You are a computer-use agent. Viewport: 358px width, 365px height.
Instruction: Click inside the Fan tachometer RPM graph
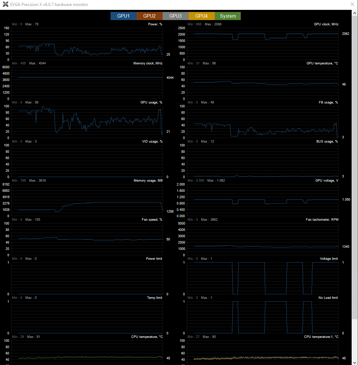pyautogui.click(x=263, y=239)
